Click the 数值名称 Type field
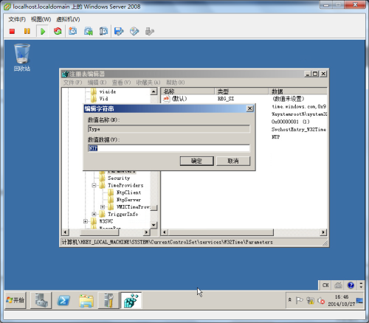 coord(169,129)
